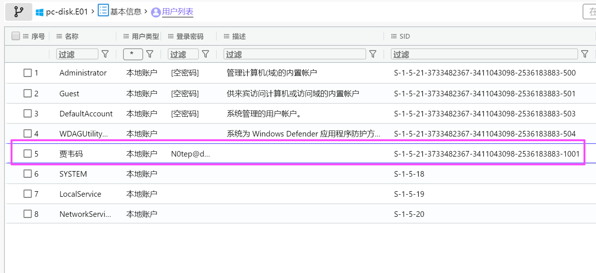Click the N0tep@d... password cell
596x273 pixels.
[190, 154]
